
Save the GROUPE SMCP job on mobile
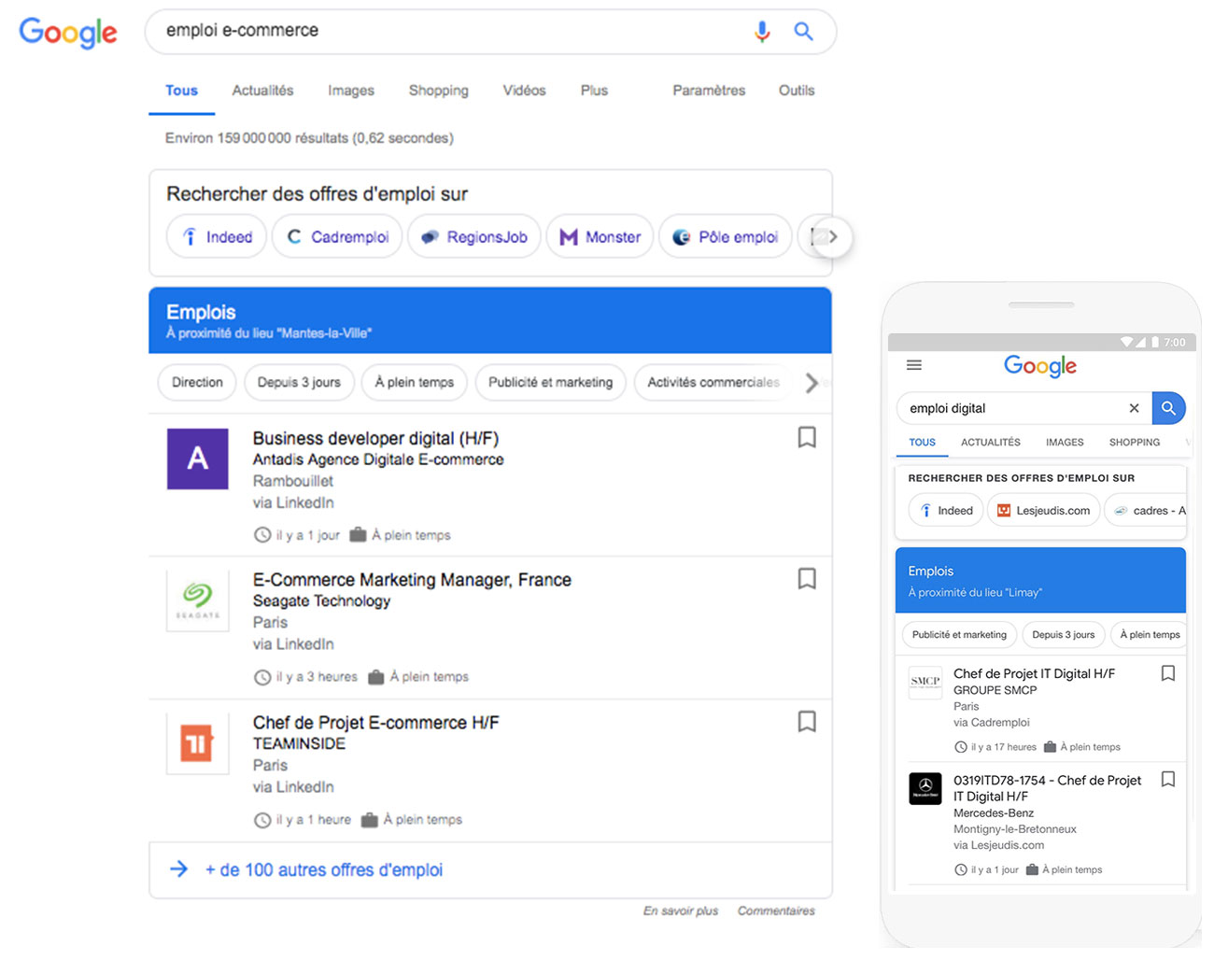point(1167,673)
